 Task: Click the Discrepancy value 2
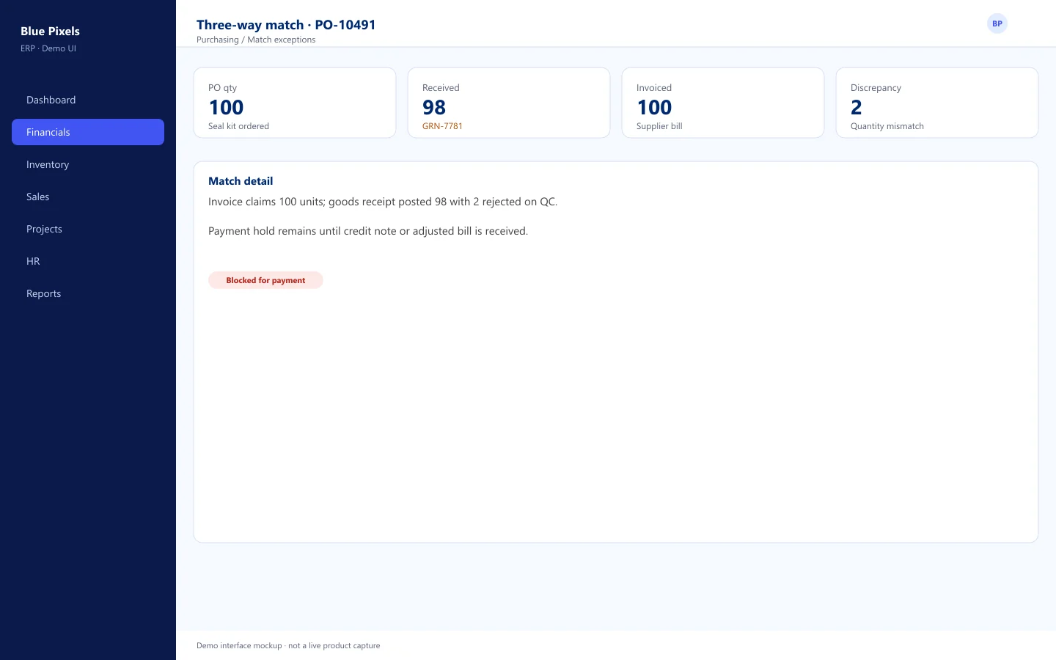(x=856, y=107)
